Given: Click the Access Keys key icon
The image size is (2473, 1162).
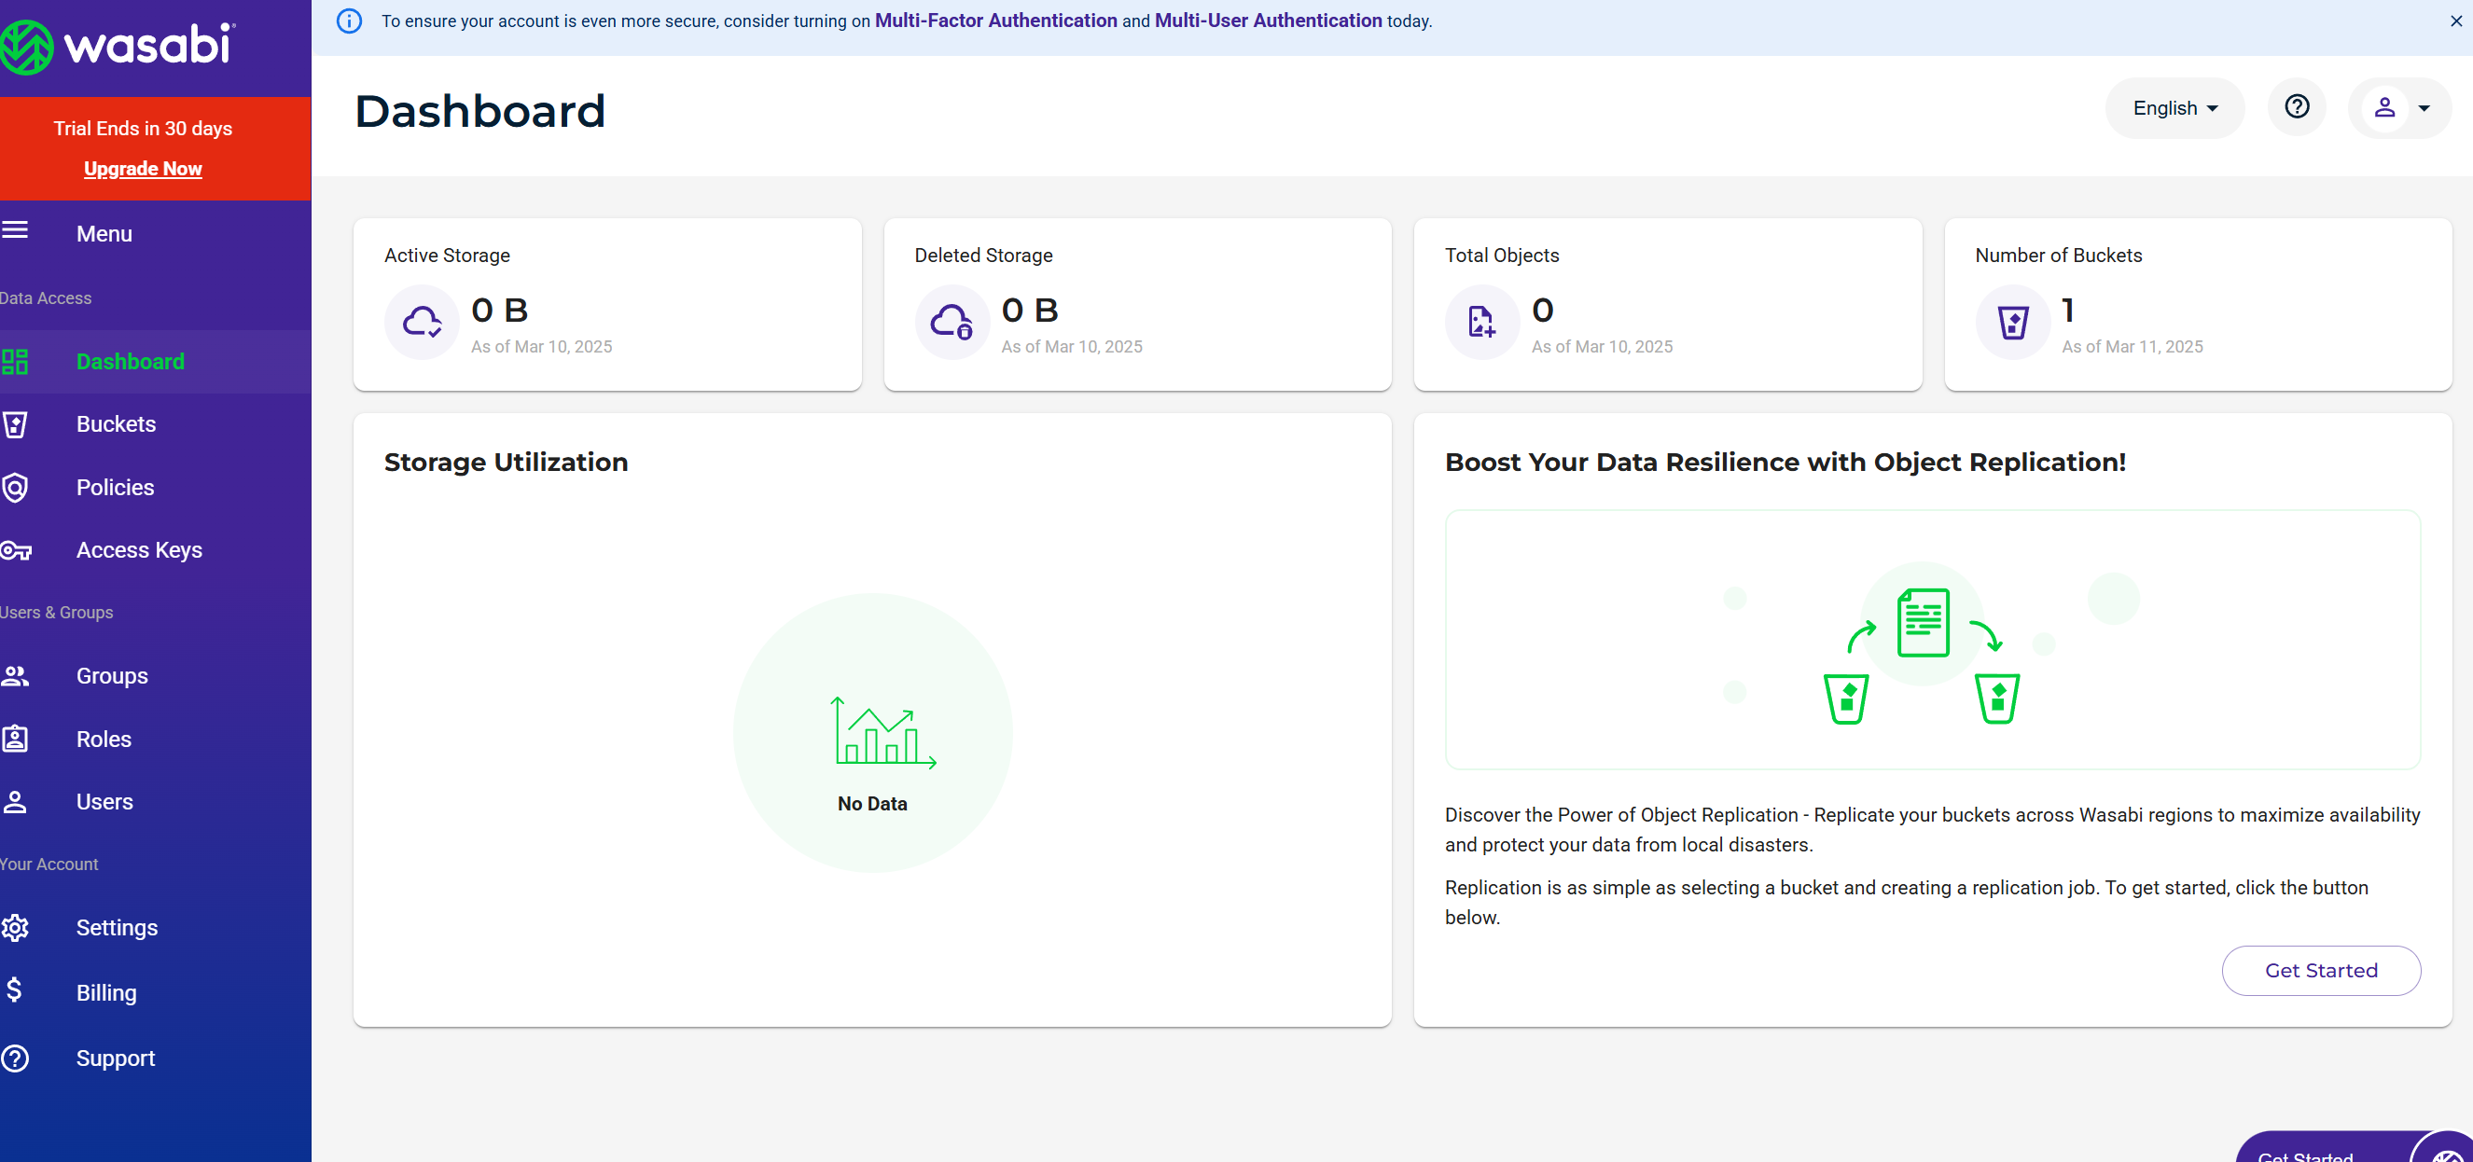Looking at the screenshot, I should click(x=15, y=551).
